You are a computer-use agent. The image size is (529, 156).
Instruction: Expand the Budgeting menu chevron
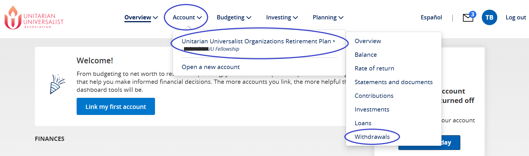tap(249, 18)
